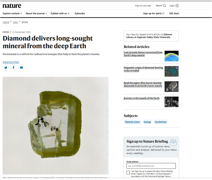Open the RSS feed item
This screenshot has width=212, height=180.
coord(174,13)
